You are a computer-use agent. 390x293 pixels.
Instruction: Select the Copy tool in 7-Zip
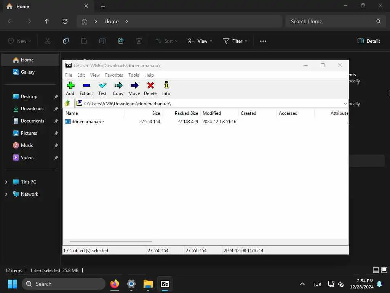point(118,89)
